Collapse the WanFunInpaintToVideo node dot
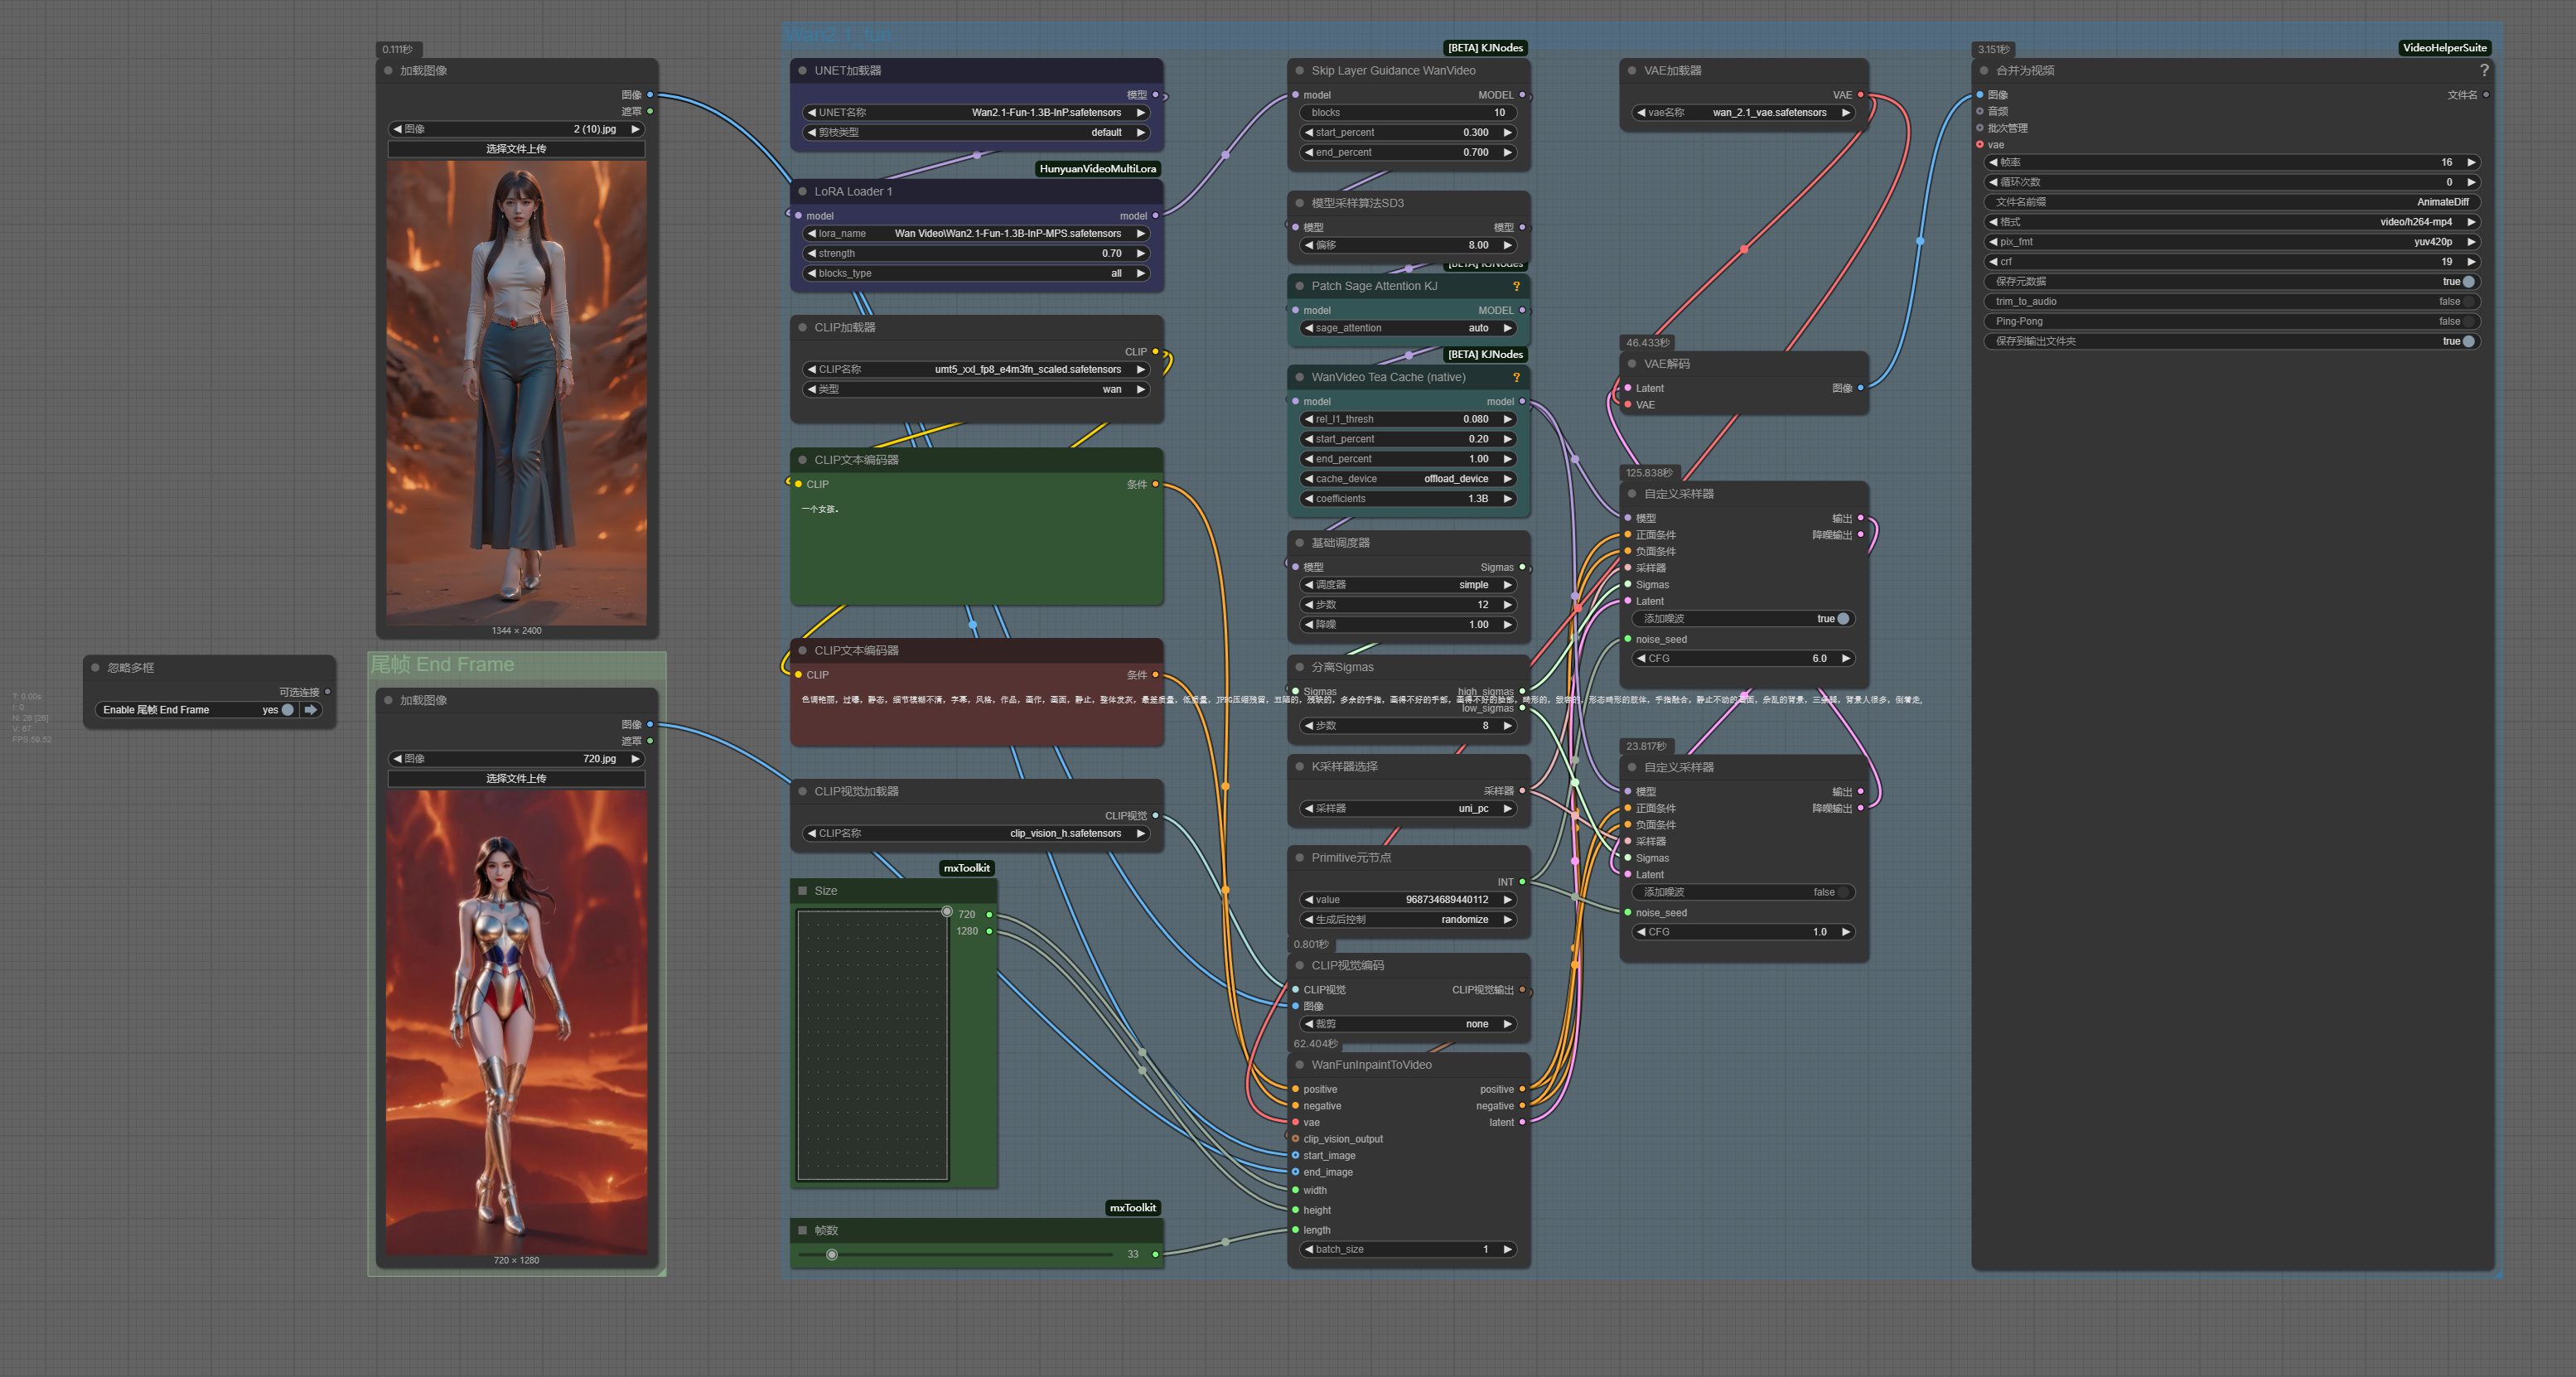This screenshot has width=2576, height=1377. point(1300,1065)
